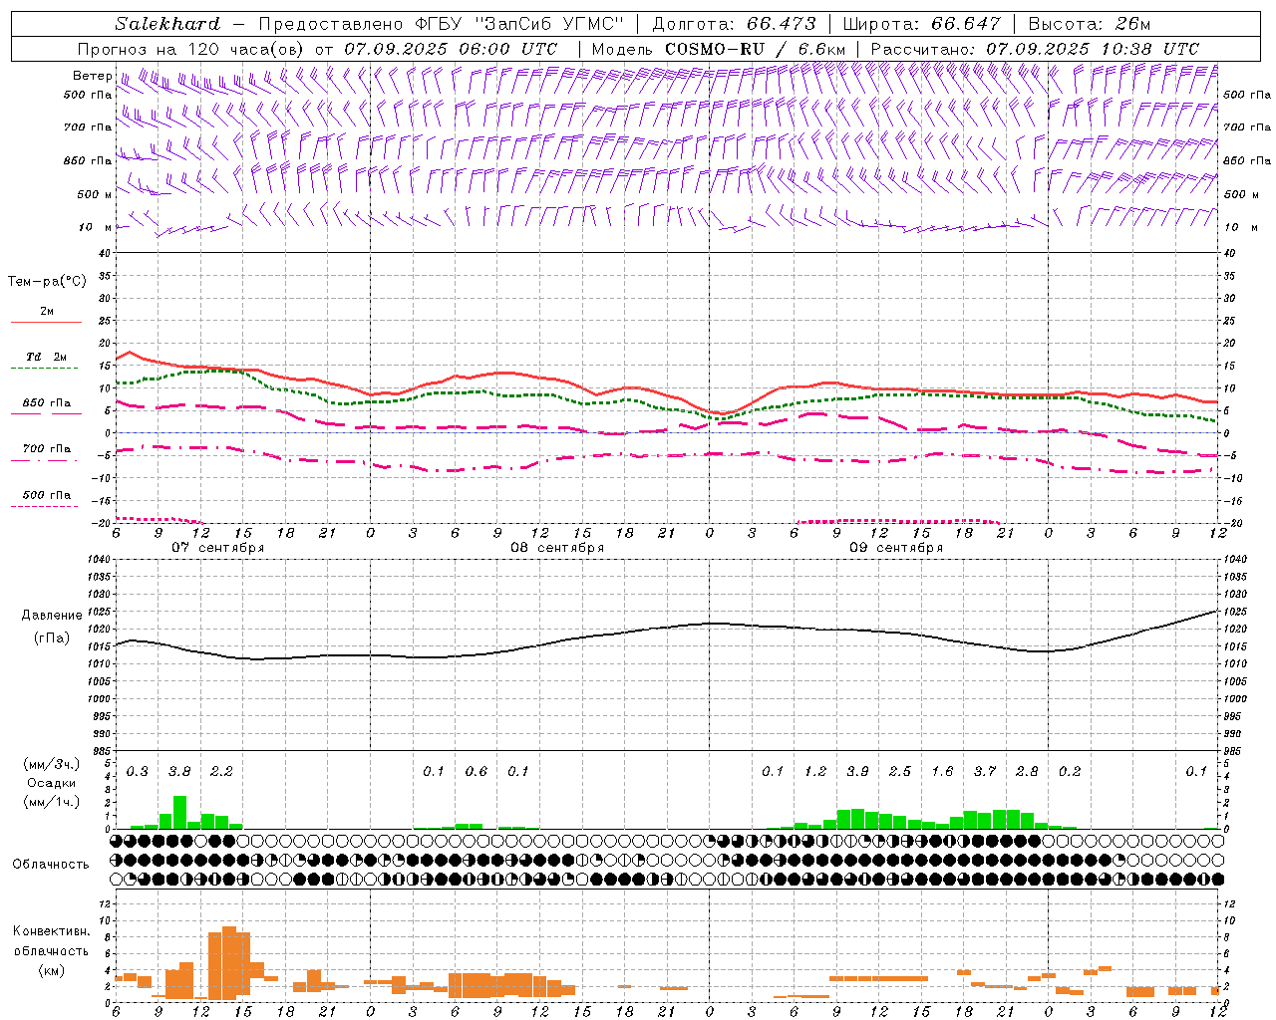Viewport: 1276px width, 1020px height.
Task: Click the dashed Td 2м legend line
Action: pos(44,368)
